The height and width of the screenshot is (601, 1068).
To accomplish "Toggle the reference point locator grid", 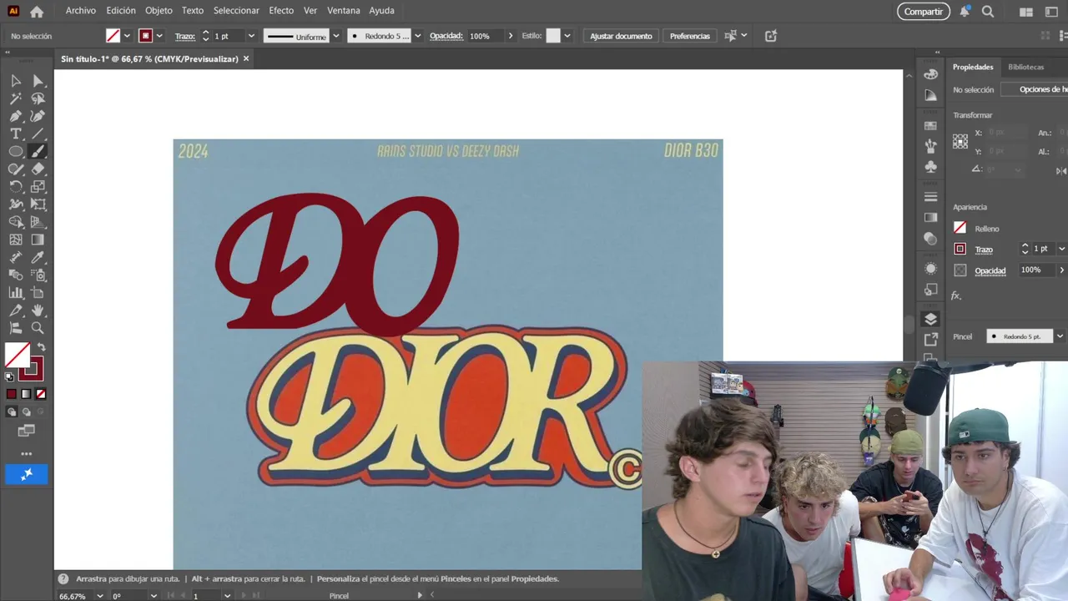I will (960, 141).
